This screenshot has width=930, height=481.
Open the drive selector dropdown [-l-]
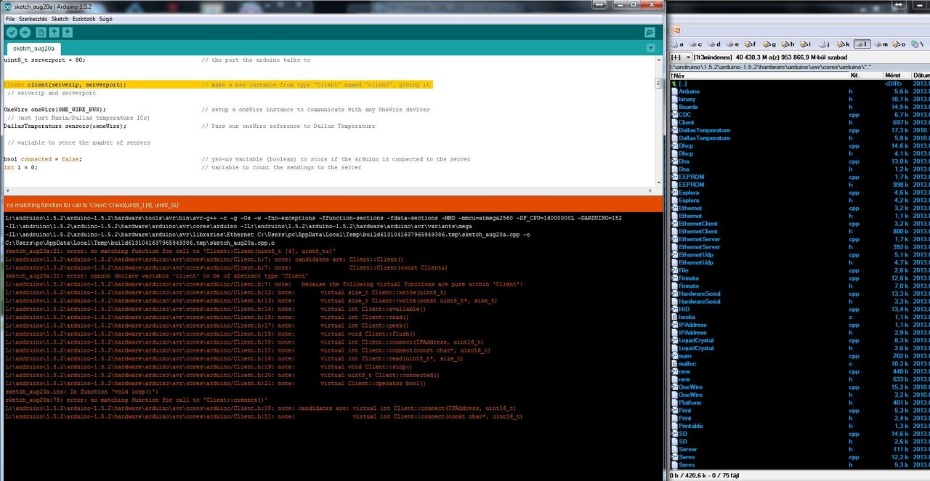point(680,57)
